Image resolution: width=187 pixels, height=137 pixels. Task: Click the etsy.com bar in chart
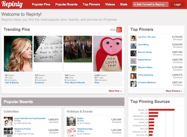(154, 113)
